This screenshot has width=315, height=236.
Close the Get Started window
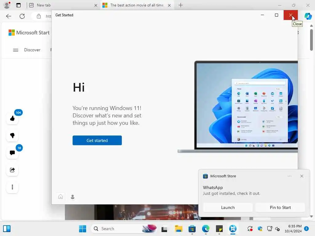point(290,15)
